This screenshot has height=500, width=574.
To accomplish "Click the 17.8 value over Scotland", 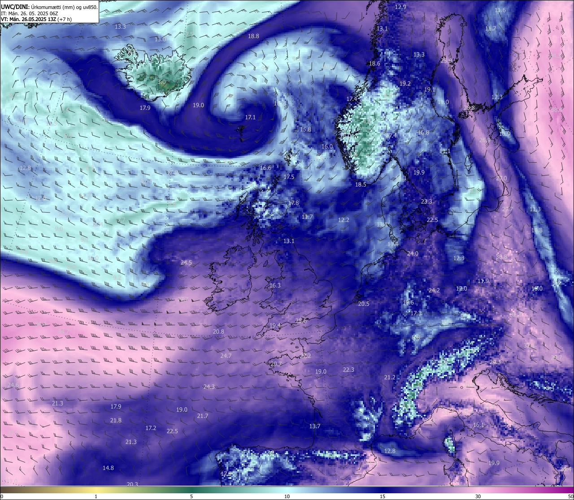I will 293,203.
